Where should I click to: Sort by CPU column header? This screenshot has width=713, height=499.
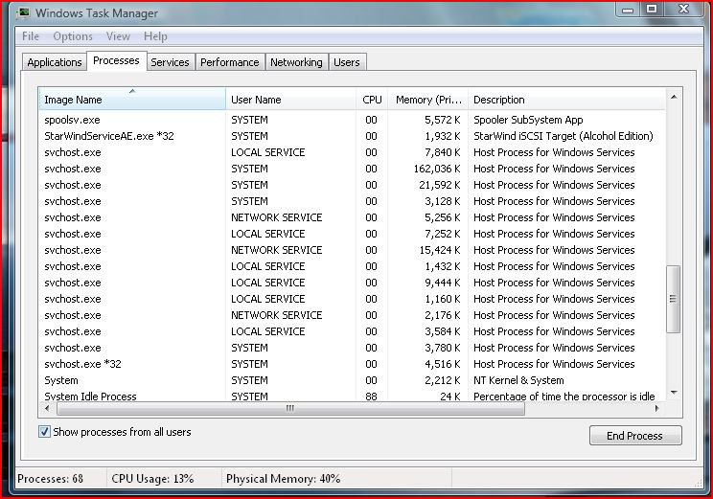coord(372,100)
